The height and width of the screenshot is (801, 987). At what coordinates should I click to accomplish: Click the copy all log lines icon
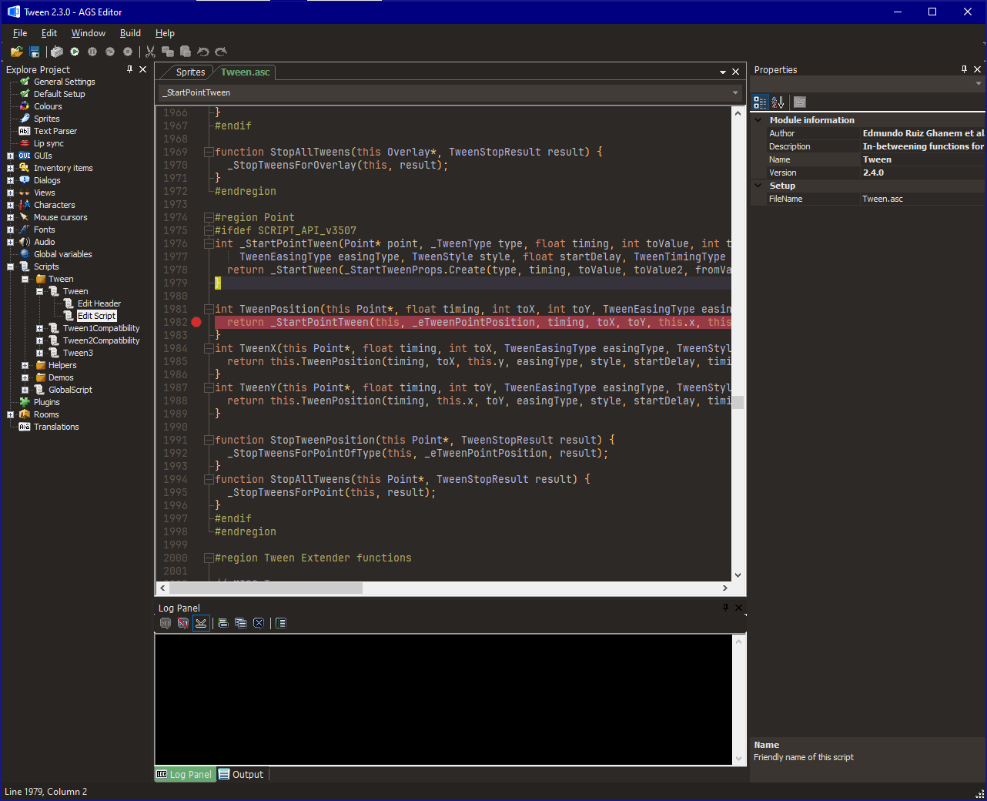pos(241,623)
